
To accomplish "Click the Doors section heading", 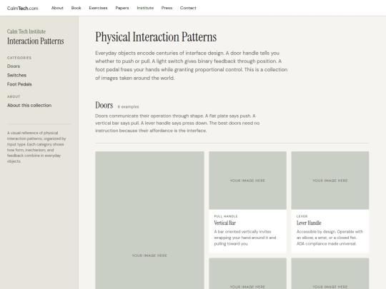I will pos(104,105).
